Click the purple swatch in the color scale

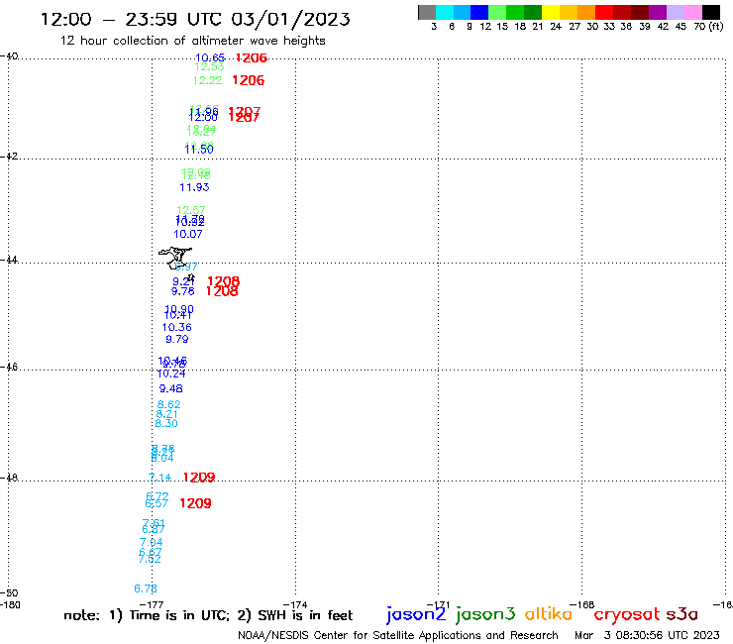tap(658, 12)
